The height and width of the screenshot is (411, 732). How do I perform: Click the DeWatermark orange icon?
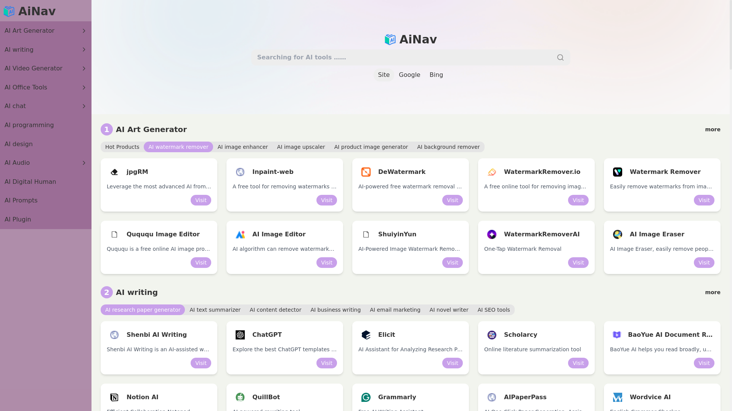[366, 172]
